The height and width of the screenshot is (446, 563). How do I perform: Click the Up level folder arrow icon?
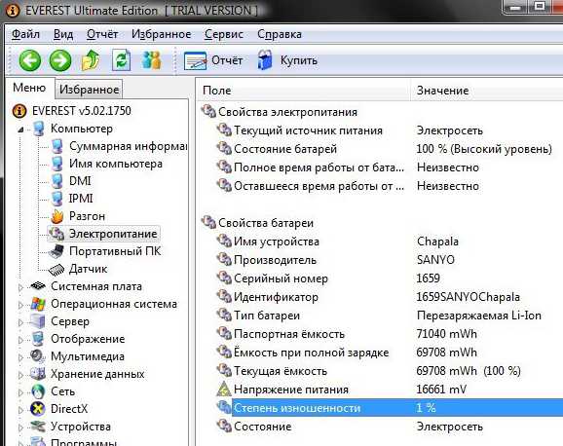click(x=91, y=60)
